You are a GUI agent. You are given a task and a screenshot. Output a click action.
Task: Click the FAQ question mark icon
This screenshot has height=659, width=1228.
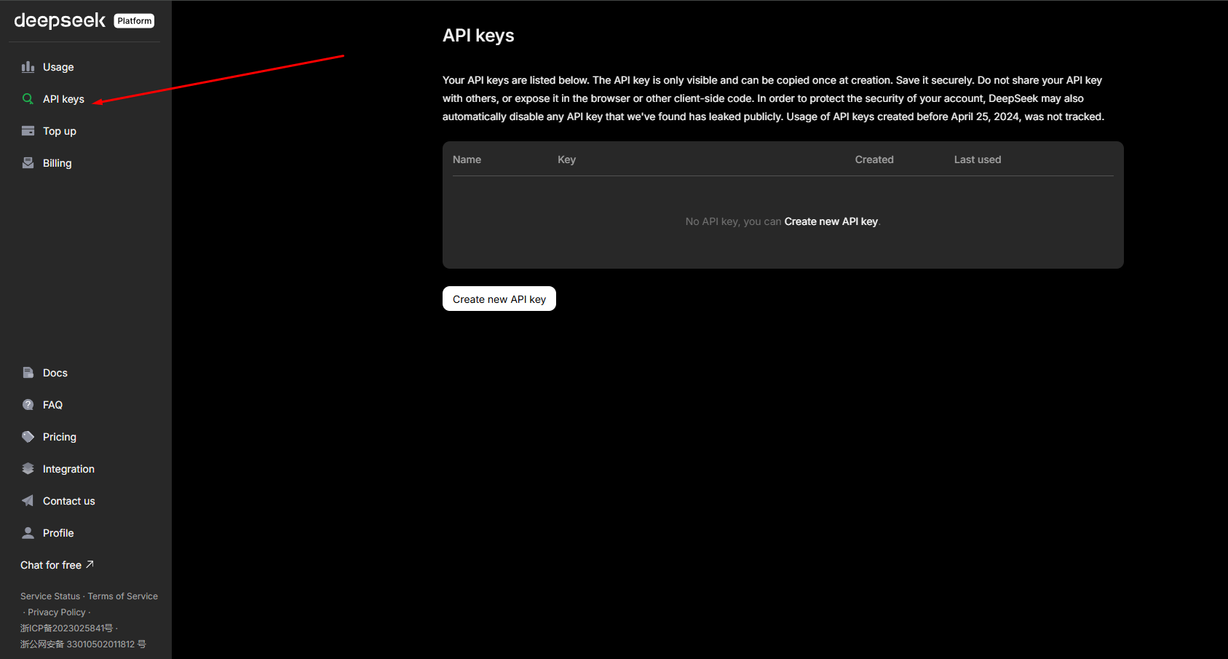28,405
